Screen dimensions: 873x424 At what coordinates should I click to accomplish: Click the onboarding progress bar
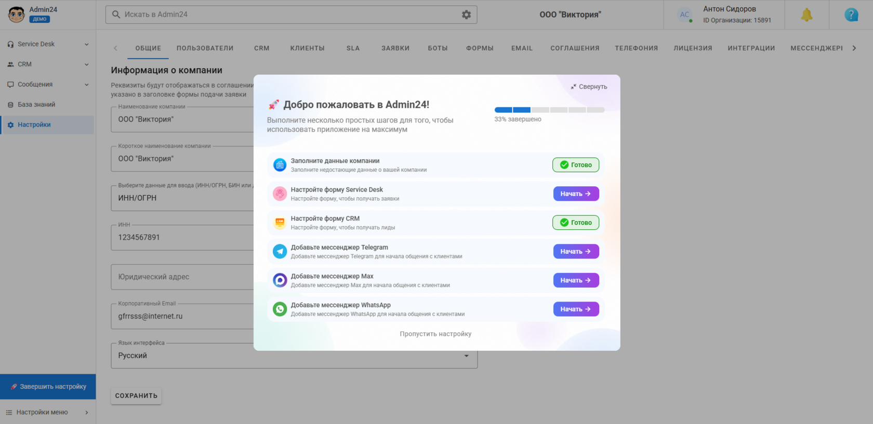549,110
